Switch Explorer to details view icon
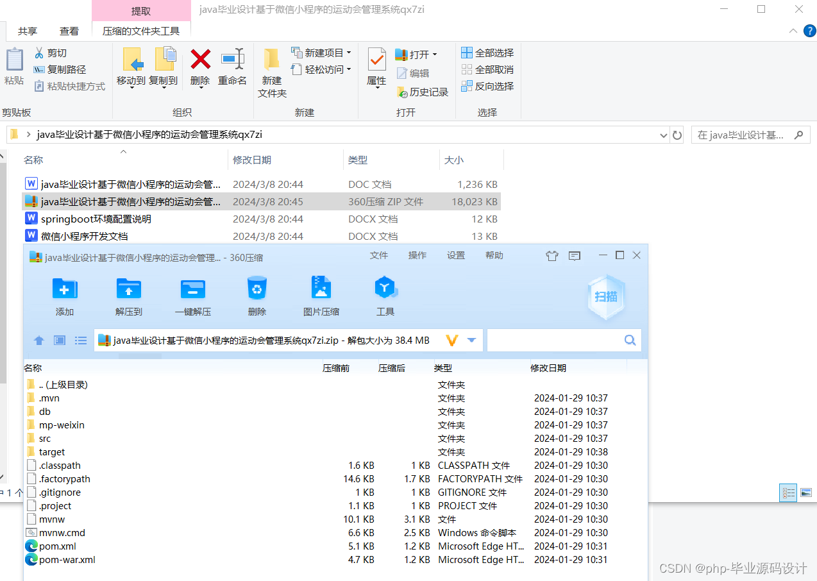Viewport: 817px width, 581px height. click(788, 493)
